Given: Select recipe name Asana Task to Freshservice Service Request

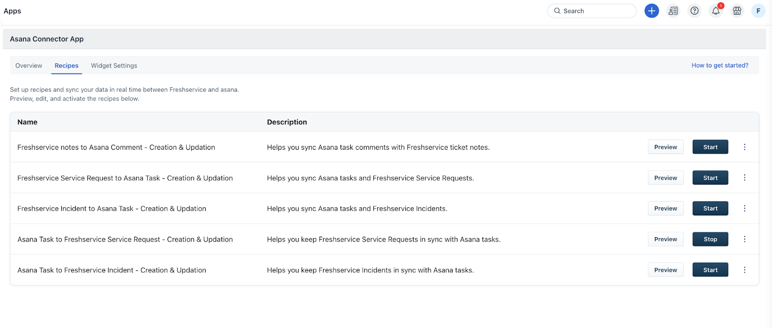Looking at the screenshot, I should pos(125,240).
